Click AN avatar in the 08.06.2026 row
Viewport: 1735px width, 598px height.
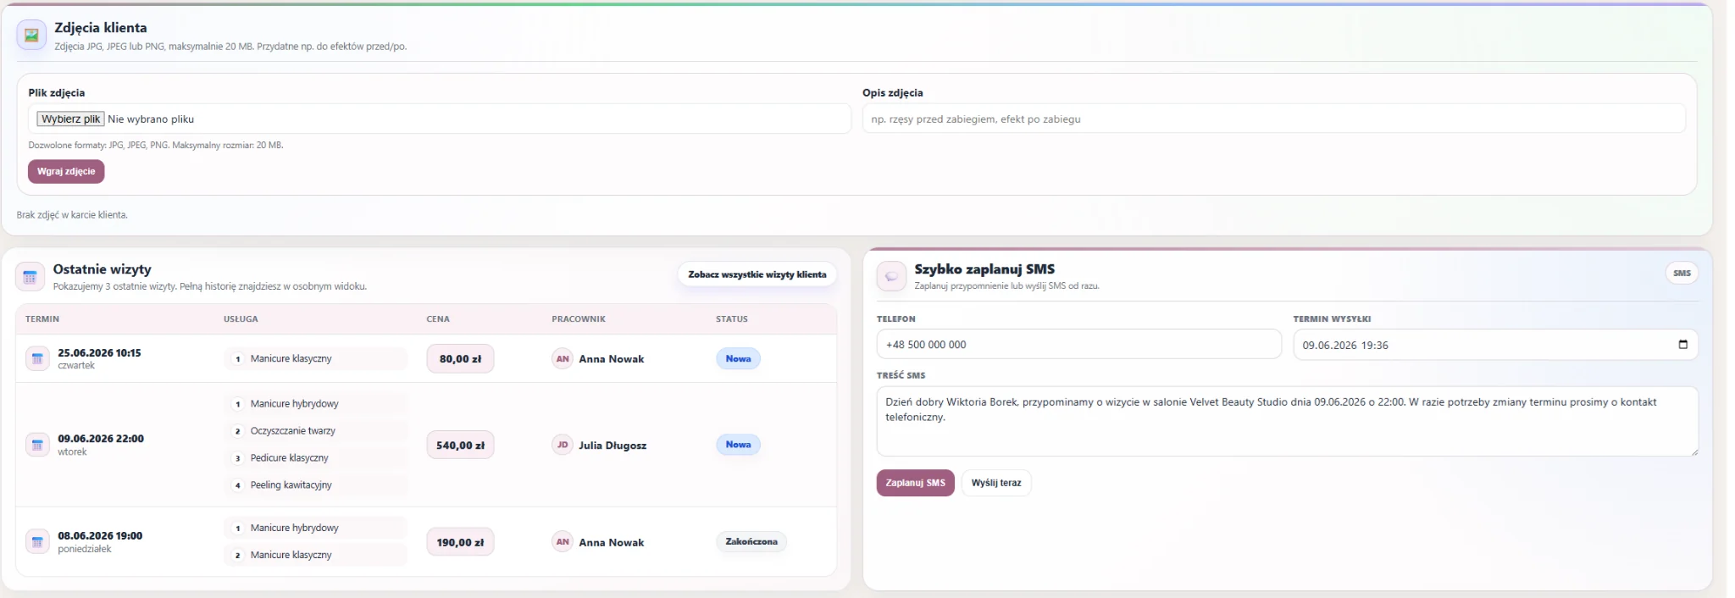point(563,542)
